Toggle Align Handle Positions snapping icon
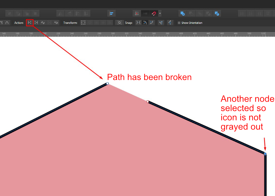Viewport: 275px width, 196px height. (x=161, y=23)
